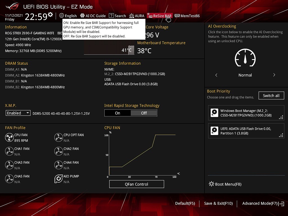Screen dimensions: 288x216
Task: Click the ROG logo
Action: [x=12, y=6]
